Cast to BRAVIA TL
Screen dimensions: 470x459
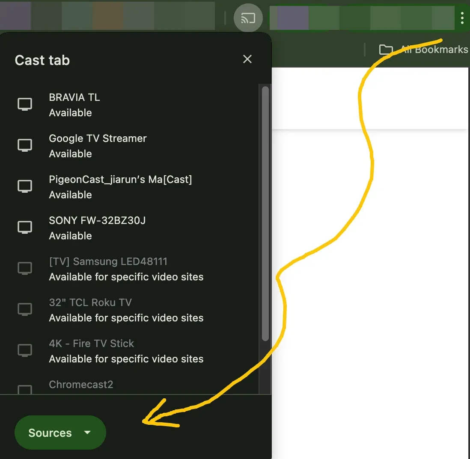pyautogui.click(x=129, y=105)
